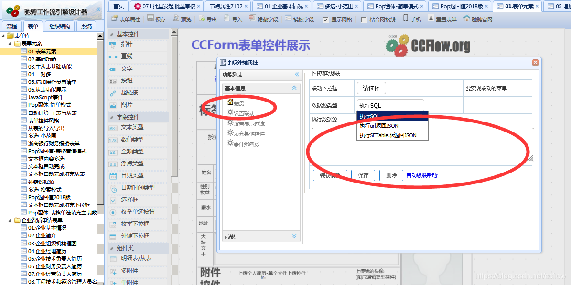
Task: Collapse the 表单库 root node
Action: (3, 36)
